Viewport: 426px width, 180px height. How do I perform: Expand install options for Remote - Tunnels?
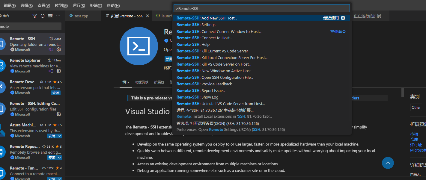click(x=59, y=179)
